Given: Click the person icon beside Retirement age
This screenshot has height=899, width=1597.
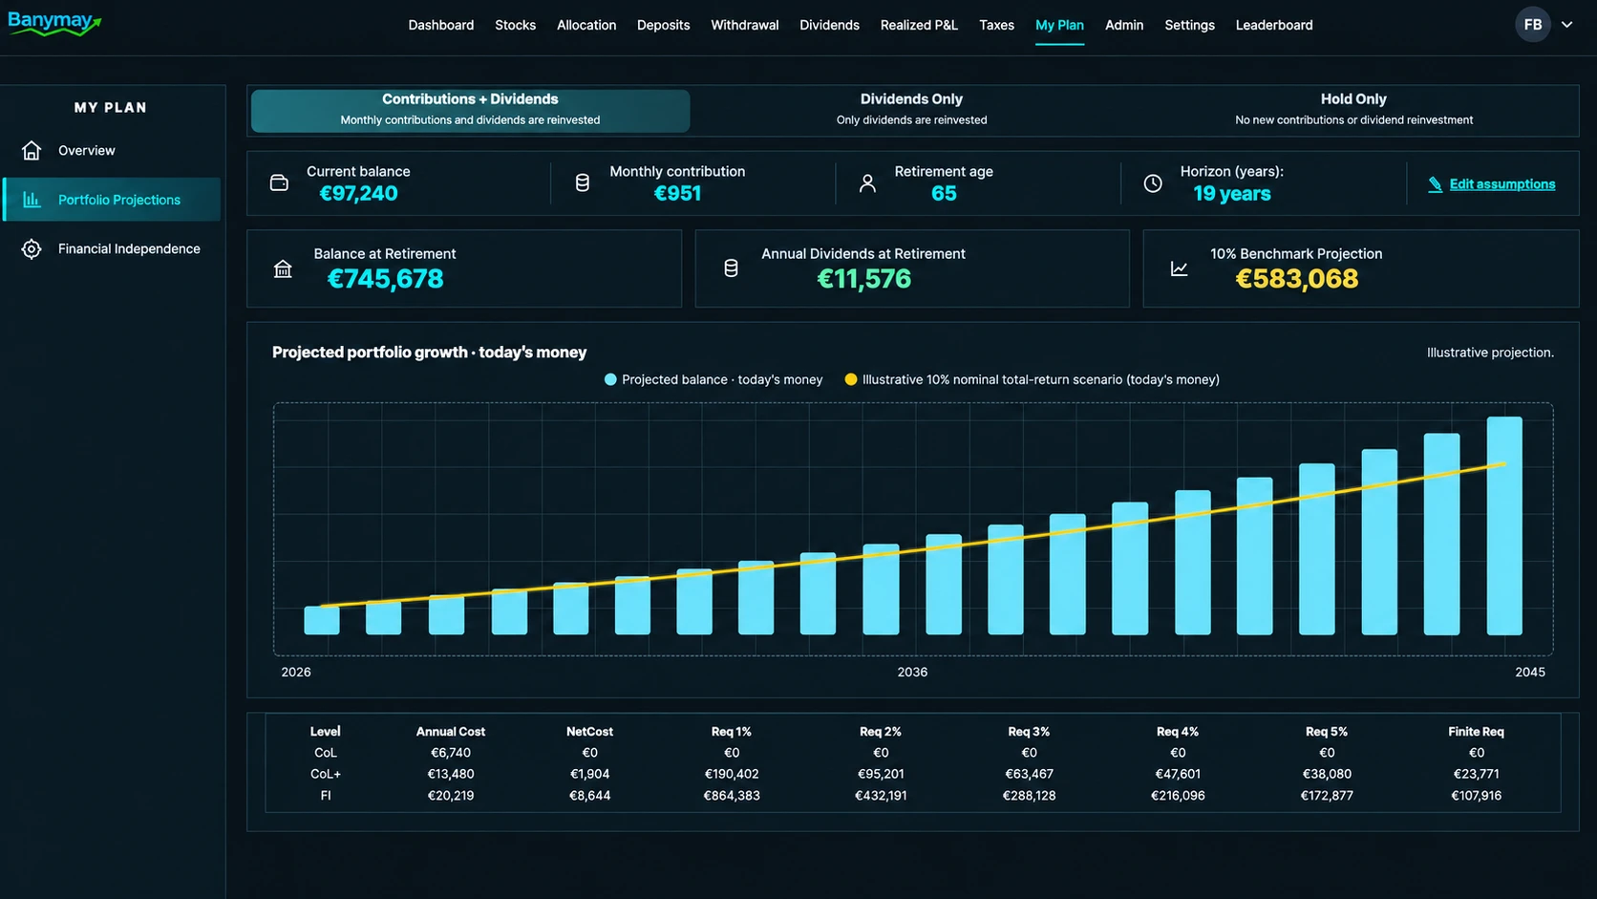Looking at the screenshot, I should point(867,182).
